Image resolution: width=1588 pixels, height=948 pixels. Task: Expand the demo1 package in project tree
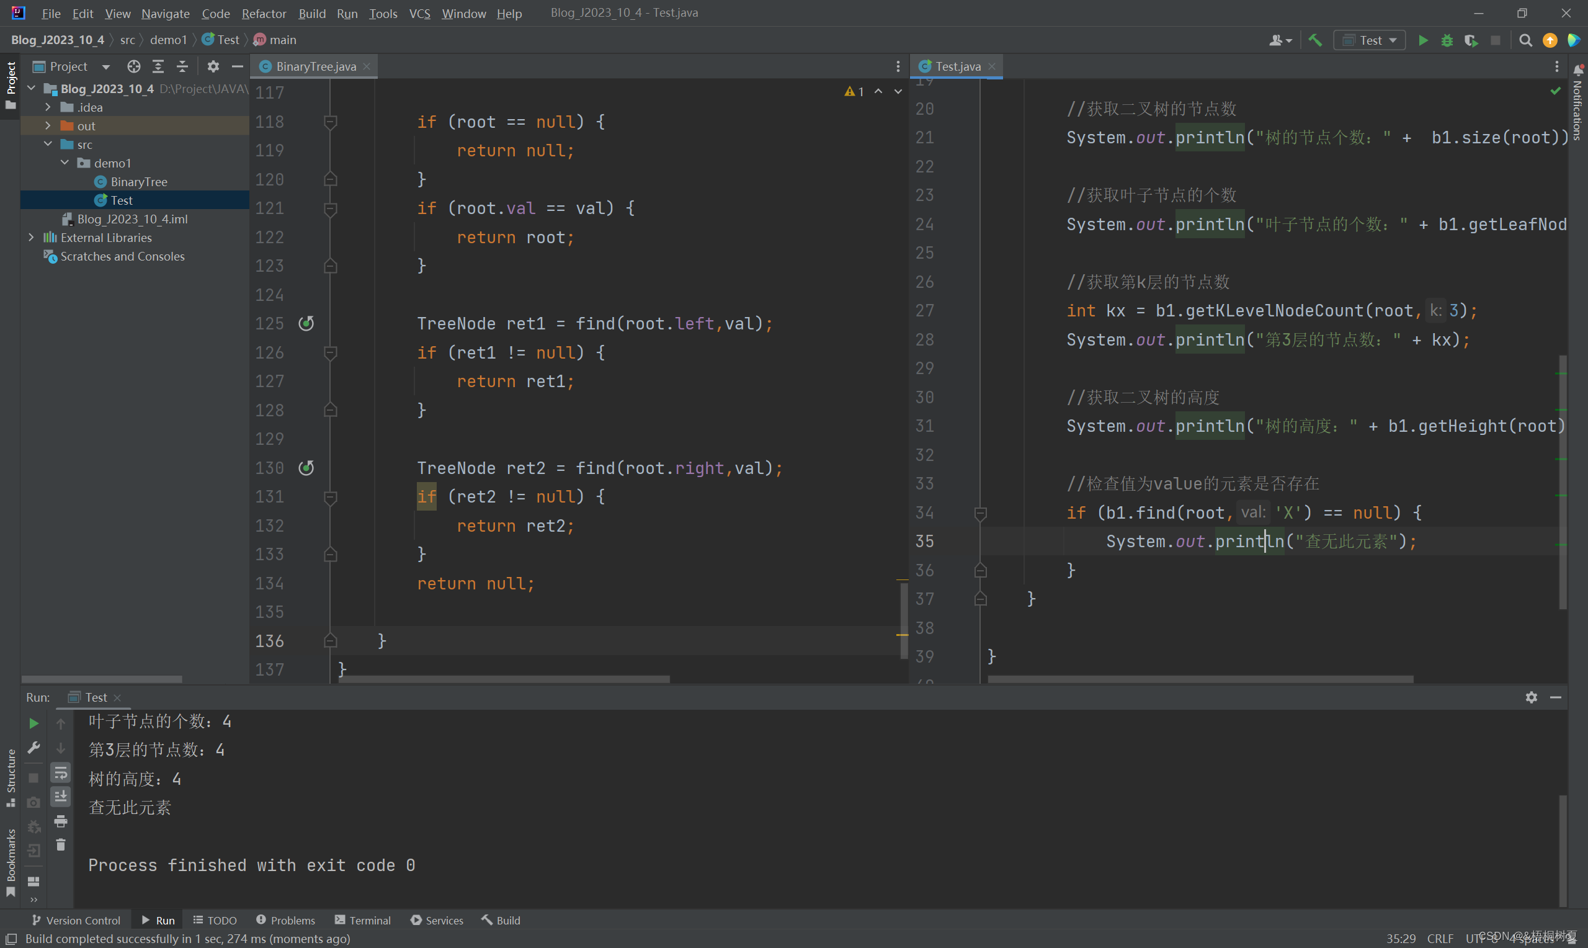65,163
